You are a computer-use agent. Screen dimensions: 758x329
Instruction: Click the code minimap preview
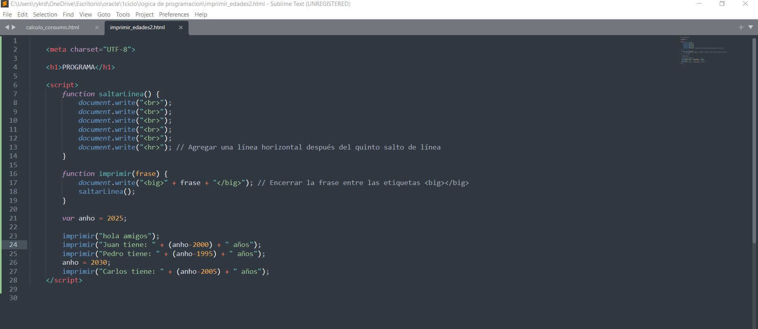pos(703,50)
